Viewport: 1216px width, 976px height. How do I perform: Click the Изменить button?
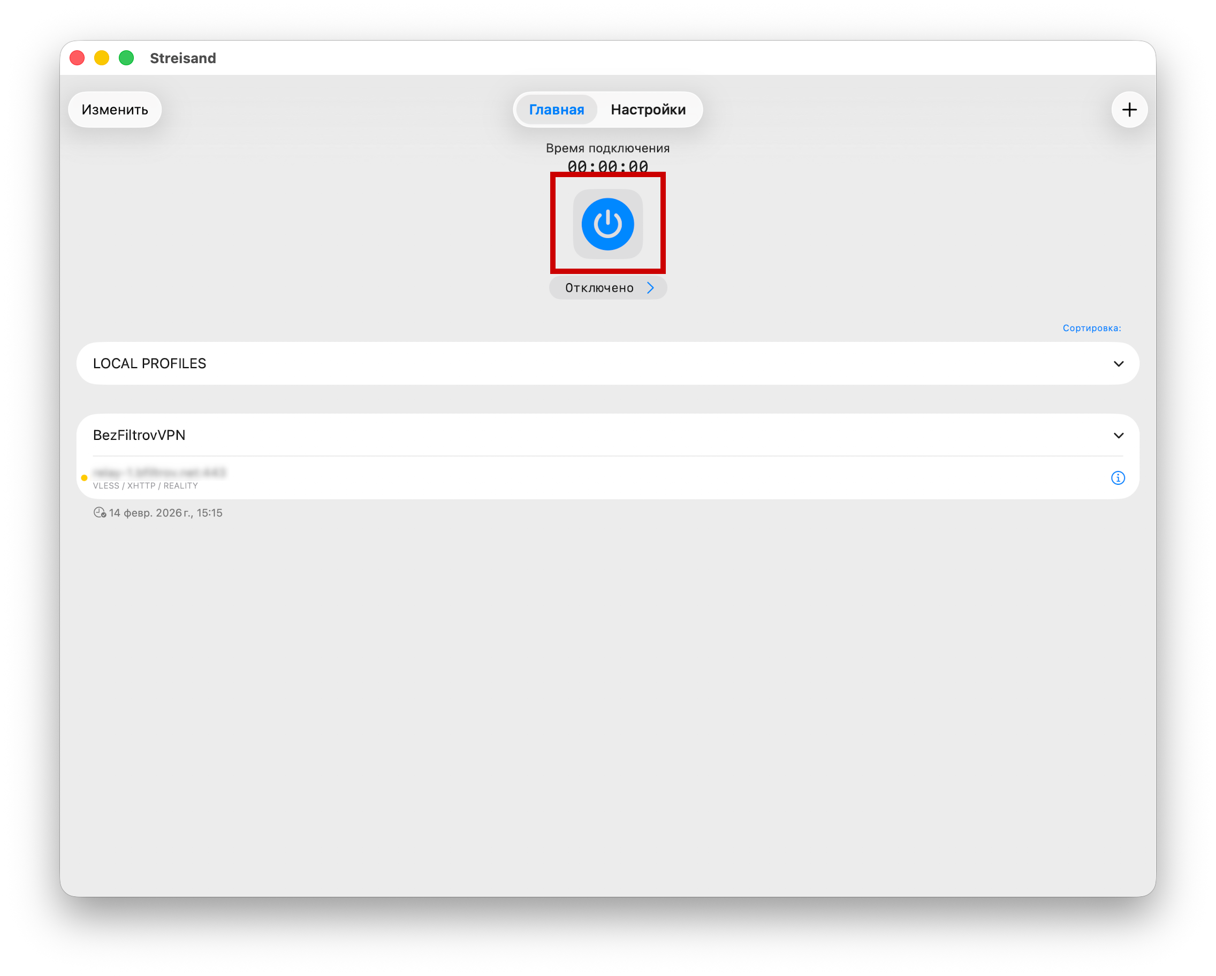coord(115,109)
